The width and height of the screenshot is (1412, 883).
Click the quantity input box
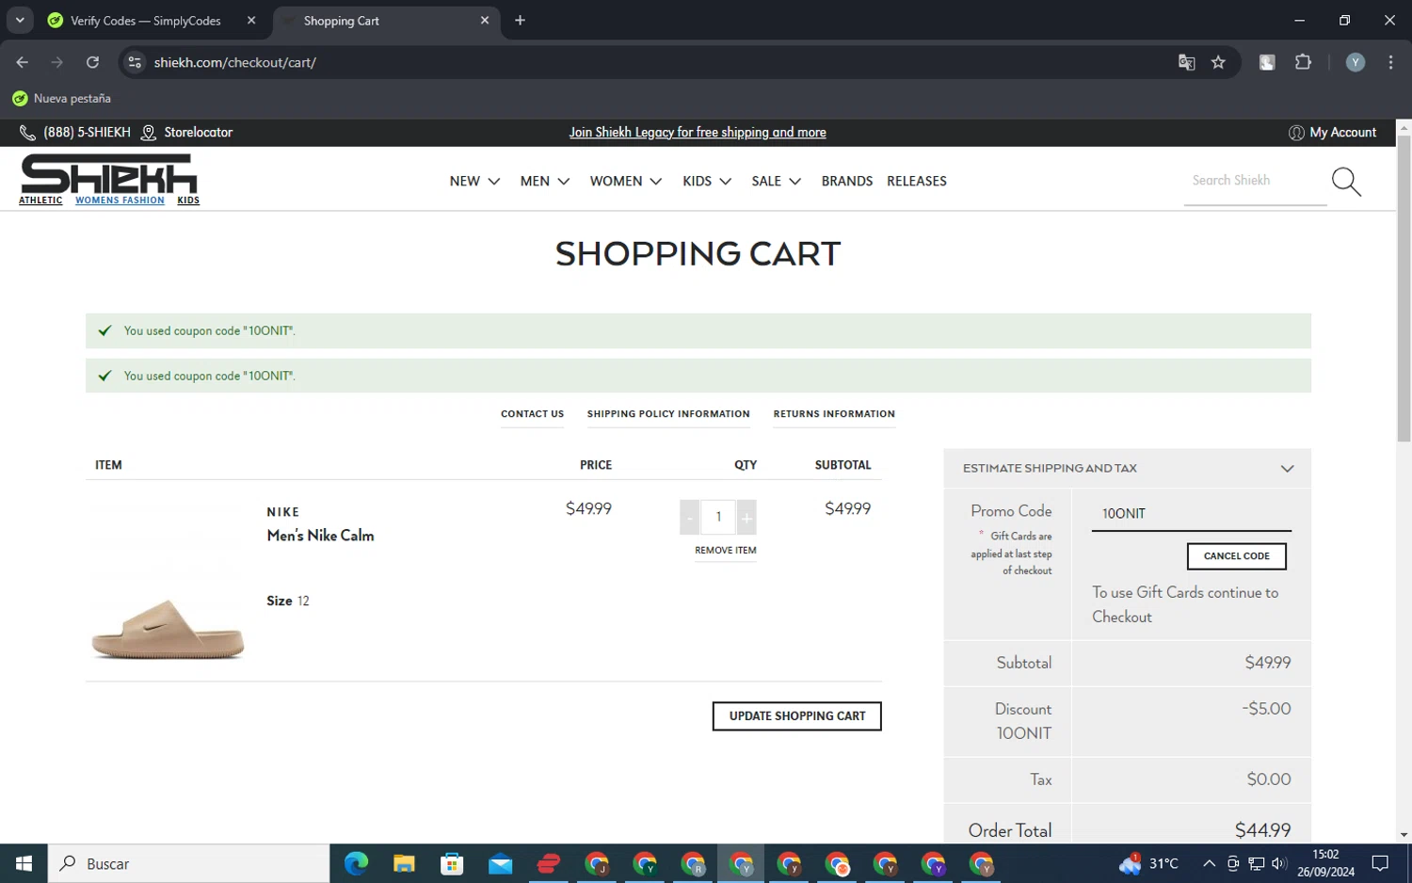tap(718, 517)
